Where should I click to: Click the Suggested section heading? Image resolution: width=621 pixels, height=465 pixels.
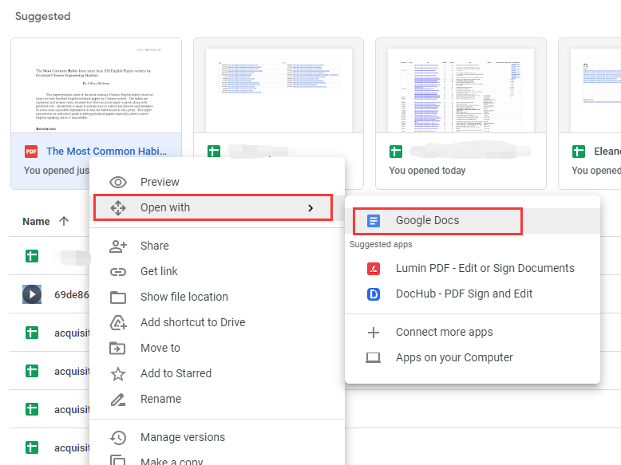(43, 16)
